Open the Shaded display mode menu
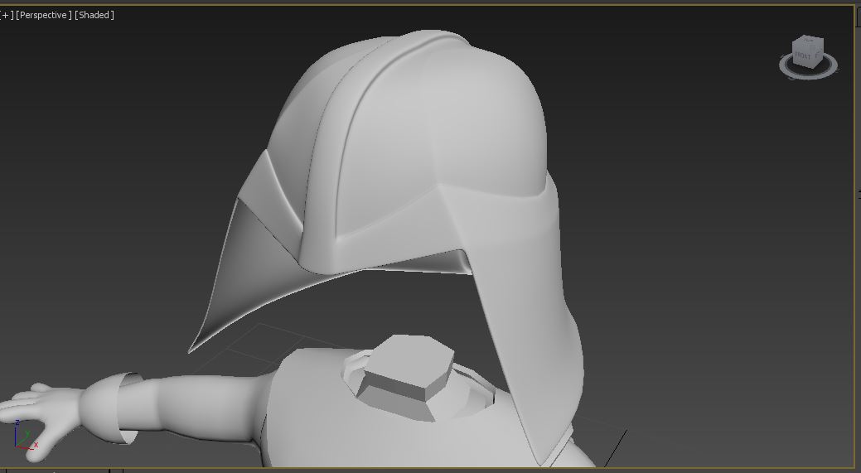This screenshot has height=473, width=861. 94,15
